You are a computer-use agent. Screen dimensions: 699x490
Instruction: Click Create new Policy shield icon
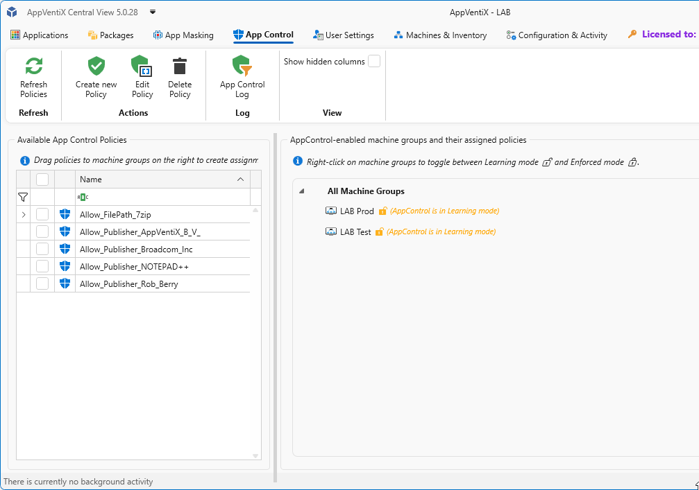tap(96, 66)
